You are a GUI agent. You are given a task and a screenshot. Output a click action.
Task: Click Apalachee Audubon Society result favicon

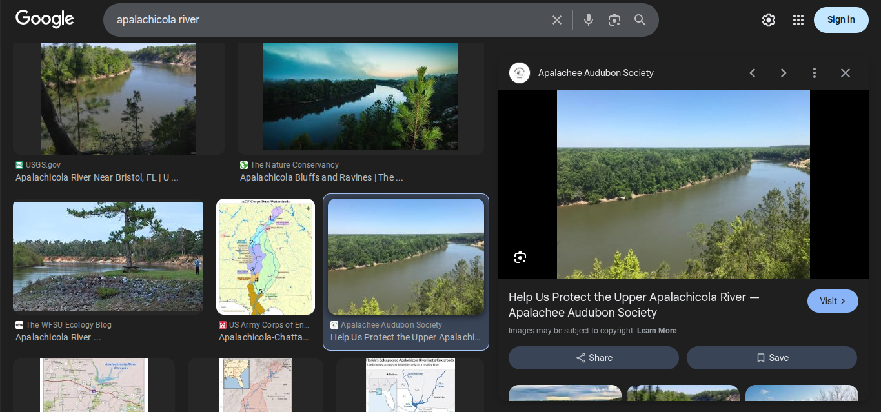click(x=334, y=325)
